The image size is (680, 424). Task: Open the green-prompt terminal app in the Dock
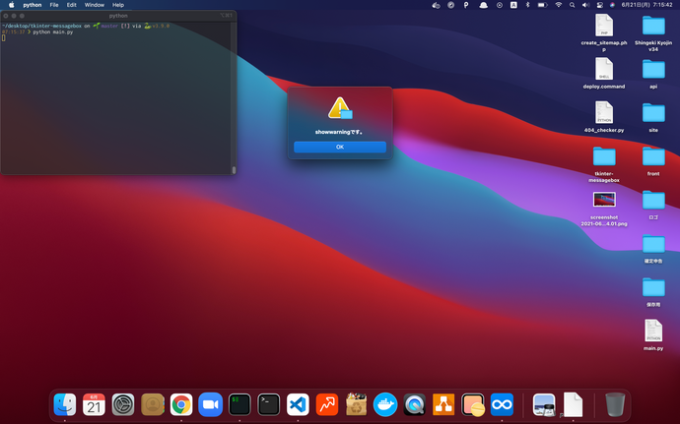pyautogui.click(x=239, y=404)
